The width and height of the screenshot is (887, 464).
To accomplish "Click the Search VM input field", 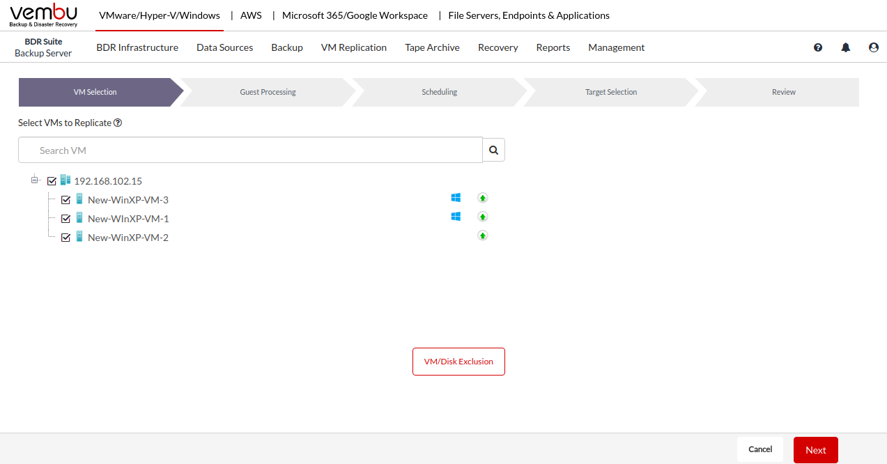I will 251,150.
